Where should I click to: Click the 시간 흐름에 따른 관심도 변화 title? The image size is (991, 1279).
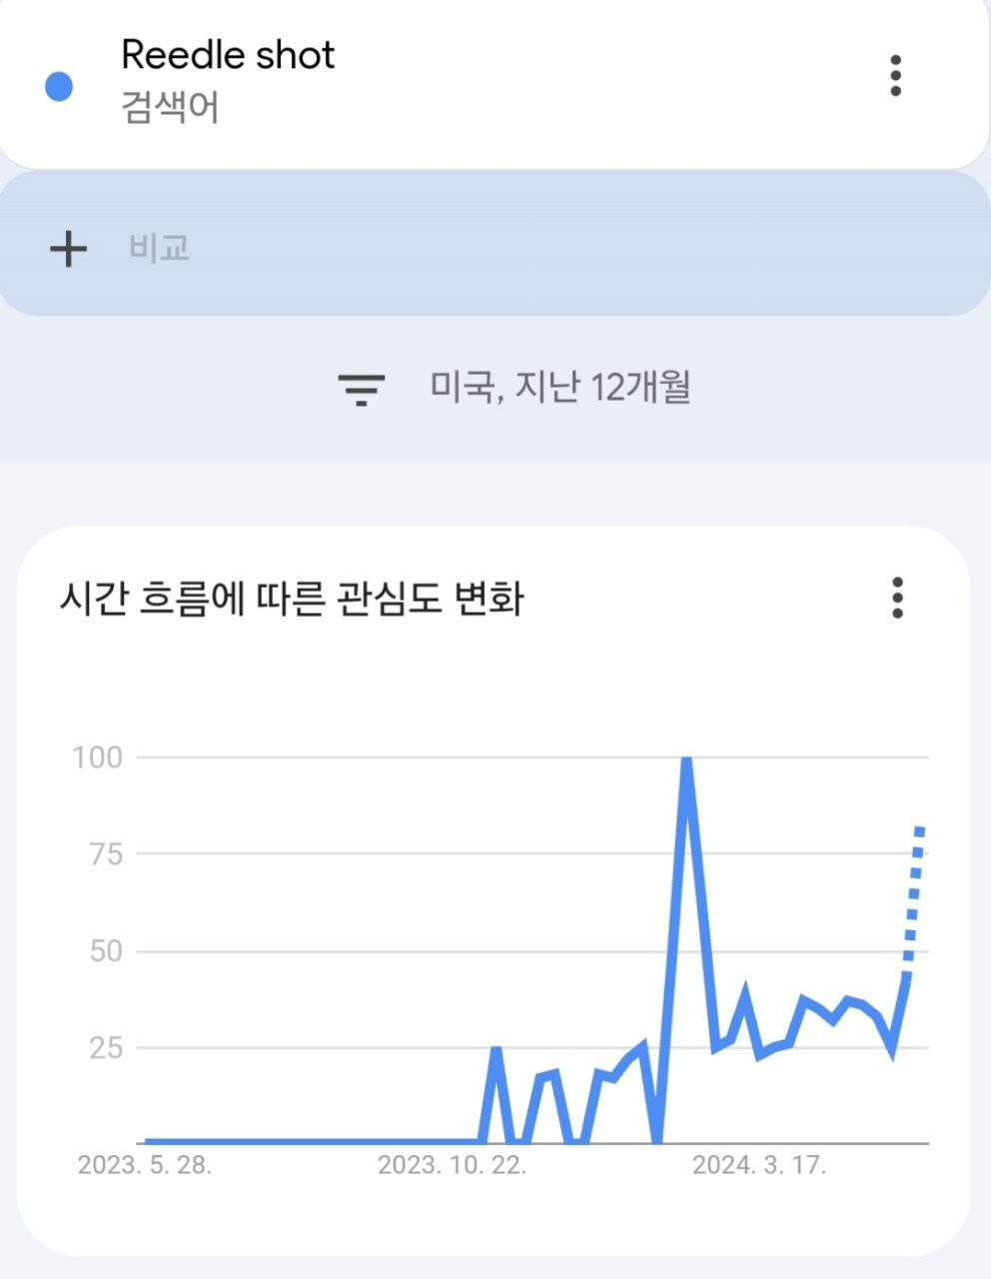[291, 600]
